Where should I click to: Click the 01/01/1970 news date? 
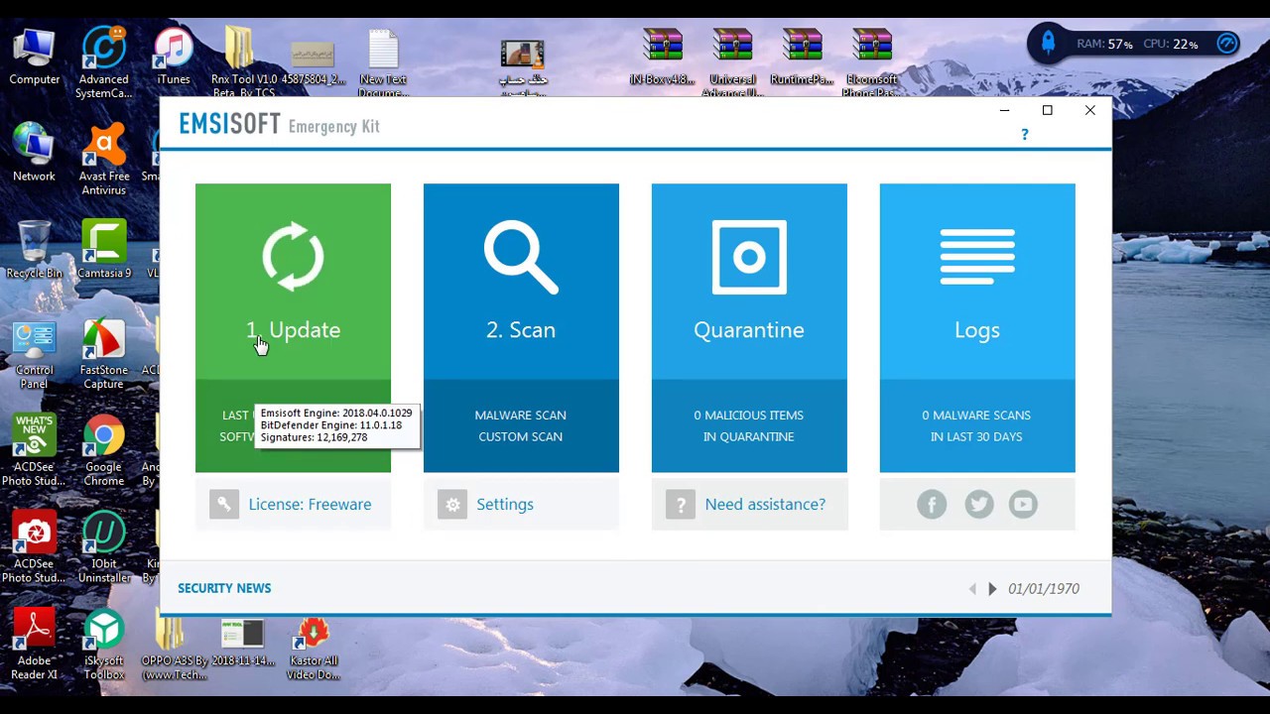[x=1044, y=589]
